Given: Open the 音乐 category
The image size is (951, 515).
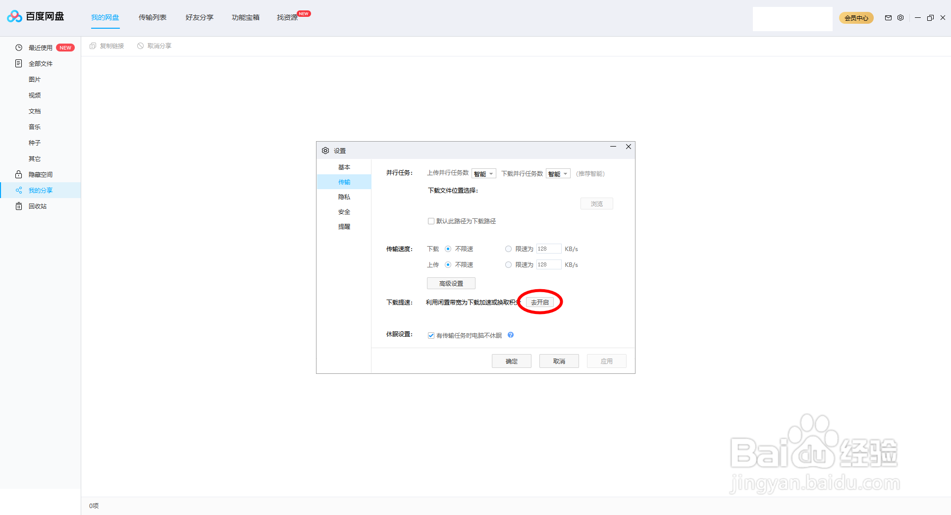Looking at the screenshot, I should [35, 127].
